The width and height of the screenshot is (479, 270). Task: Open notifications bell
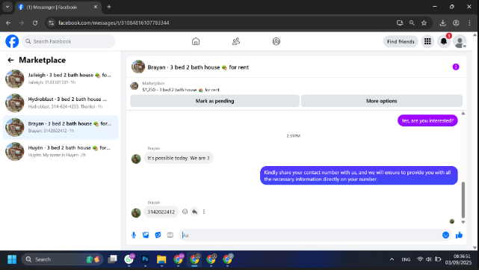tap(444, 41)
